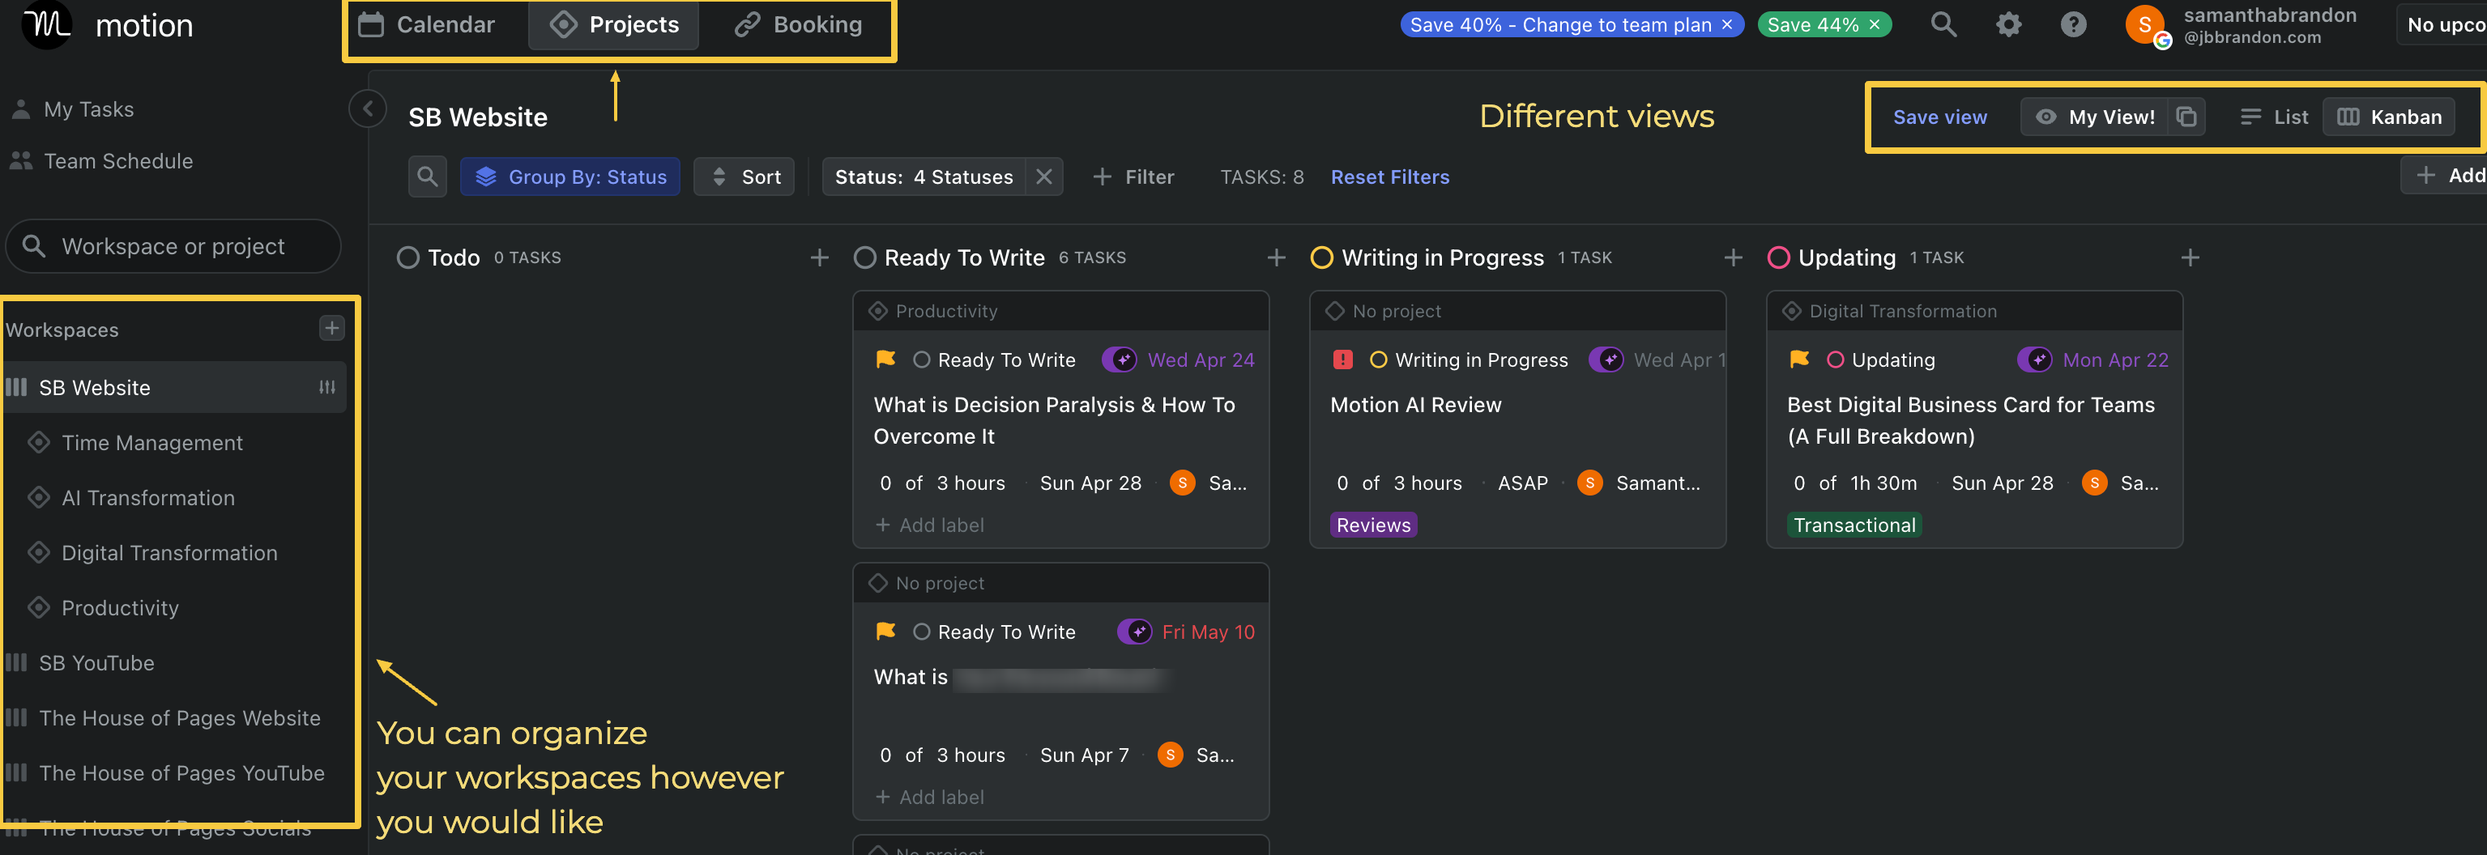
Task: Open the Booking tab
Action: tap(799, 25)
